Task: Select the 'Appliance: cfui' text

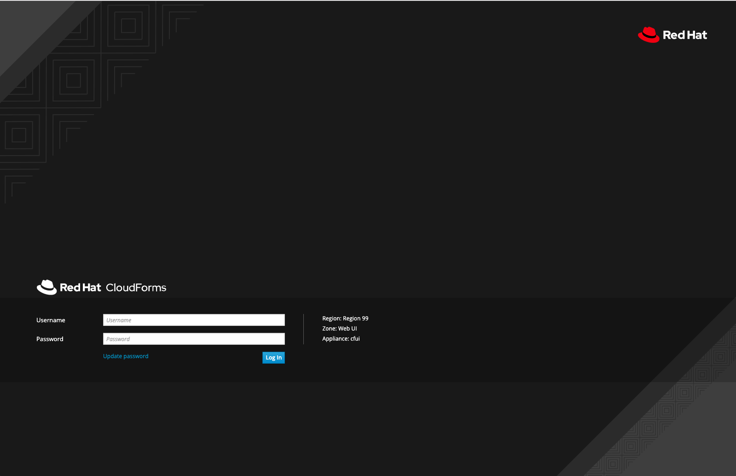Action: [x=341, y=339]
